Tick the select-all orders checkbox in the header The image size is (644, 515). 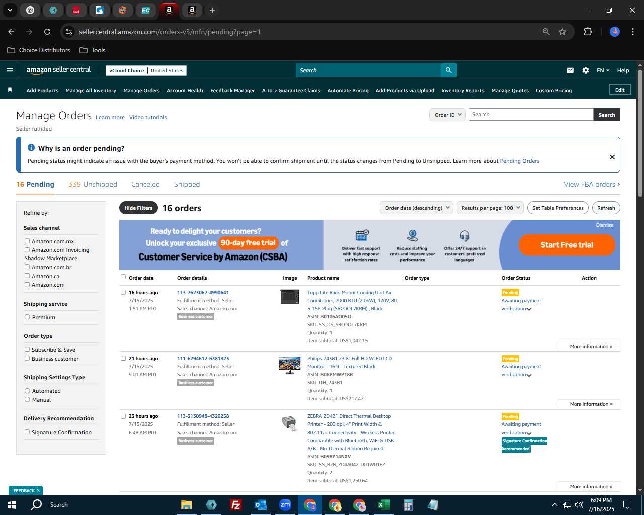coord(123,277)
